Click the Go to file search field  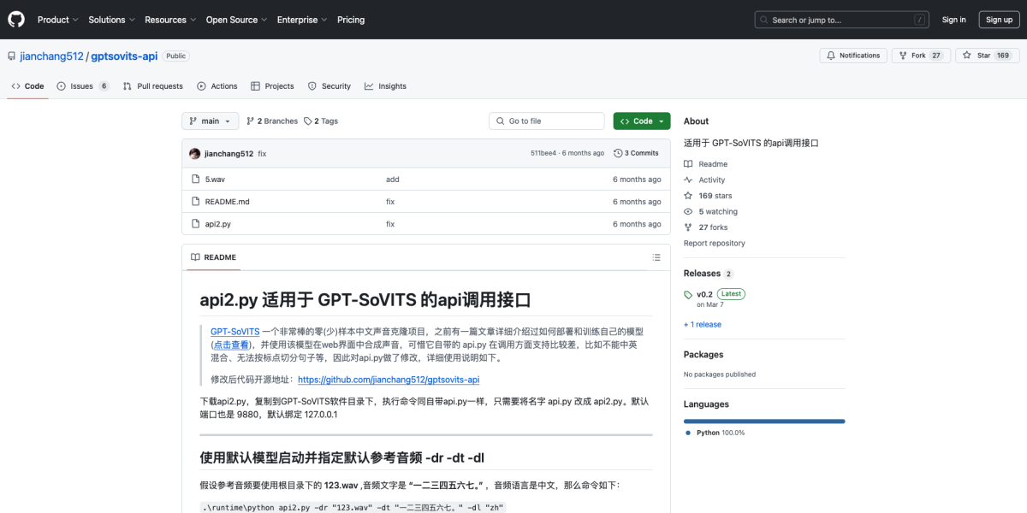tap(546, 121)
